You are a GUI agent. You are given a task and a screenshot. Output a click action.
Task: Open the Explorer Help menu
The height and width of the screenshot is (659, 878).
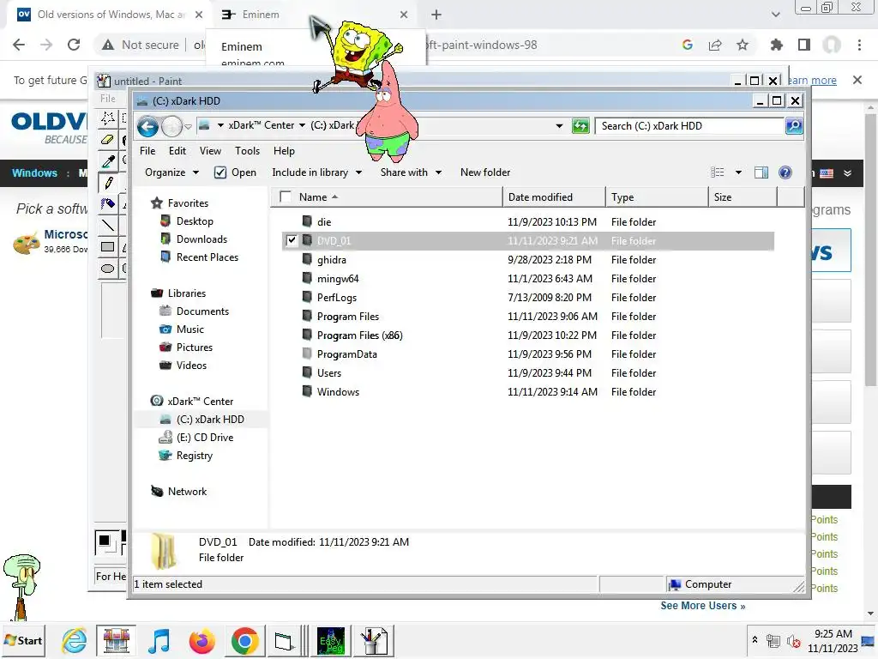(284, 151)
